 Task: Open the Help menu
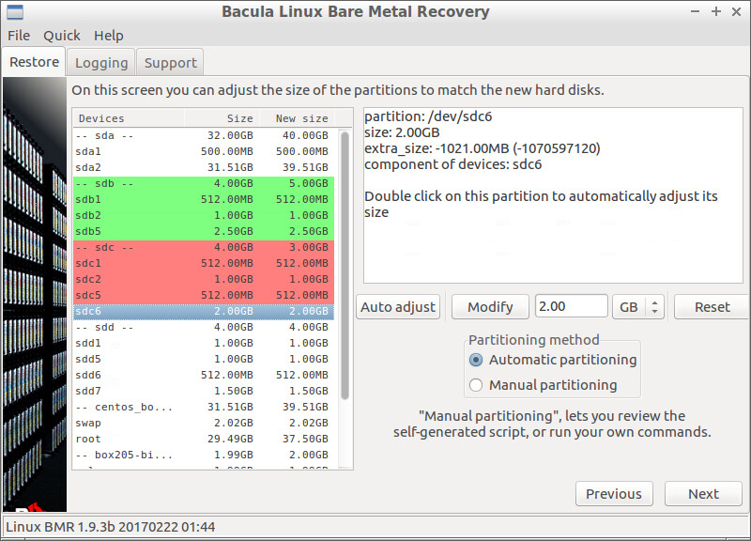[109, 36]
